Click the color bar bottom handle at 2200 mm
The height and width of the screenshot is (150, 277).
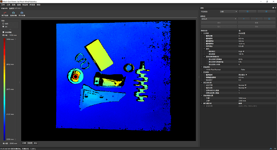pyautogui.click(x=15, y=139)
